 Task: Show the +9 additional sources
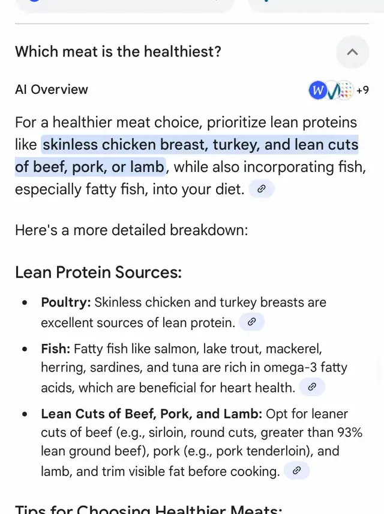362,90
